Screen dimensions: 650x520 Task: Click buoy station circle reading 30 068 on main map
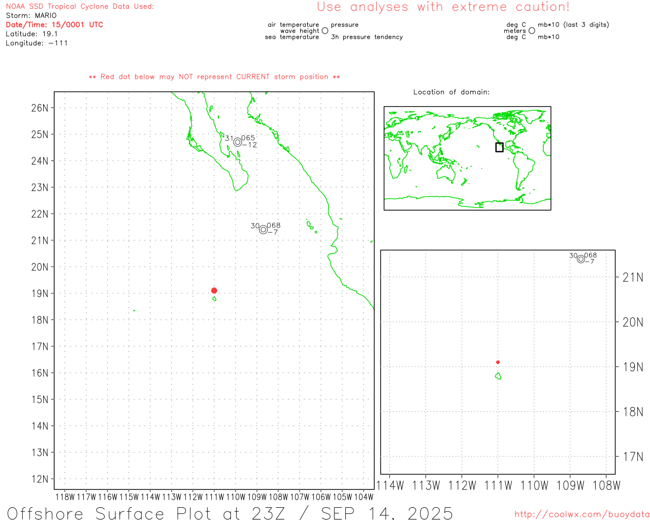point(263,230)
